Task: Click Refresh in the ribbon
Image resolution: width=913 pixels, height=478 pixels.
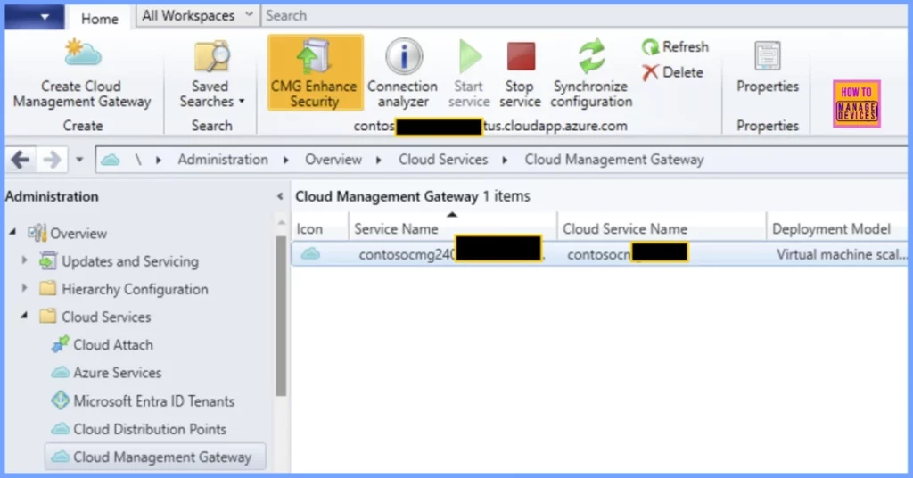Action: click(x=676, y=46)
